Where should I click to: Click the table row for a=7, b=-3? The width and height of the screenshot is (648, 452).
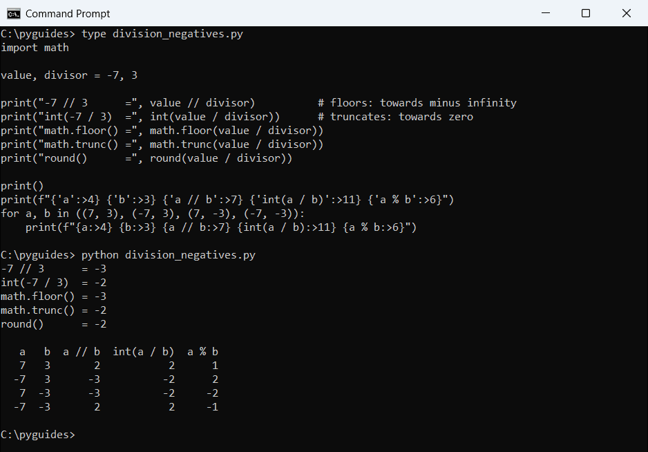coord(119,393)
